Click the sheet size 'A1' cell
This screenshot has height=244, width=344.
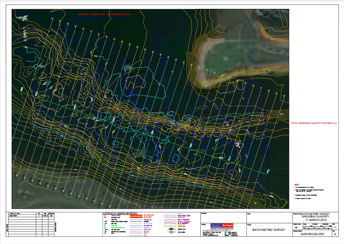coord(335,227)
